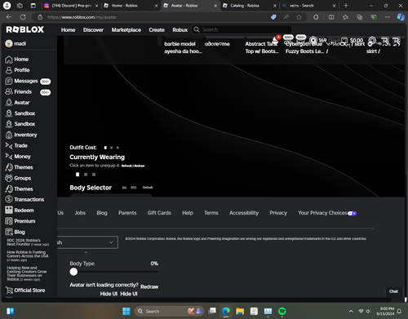The width and height of the screenshot is (408, 319).
Task: Open the notifications bell with red badge
Action: (x=277, y=39)
